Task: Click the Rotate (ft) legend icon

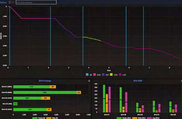Action: [34, 117]
